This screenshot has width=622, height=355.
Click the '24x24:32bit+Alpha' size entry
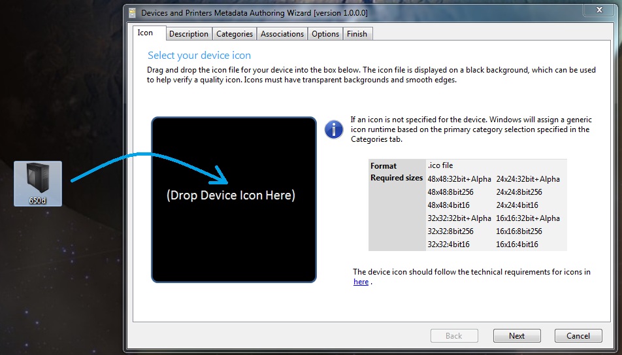click(x=528, y=179)
